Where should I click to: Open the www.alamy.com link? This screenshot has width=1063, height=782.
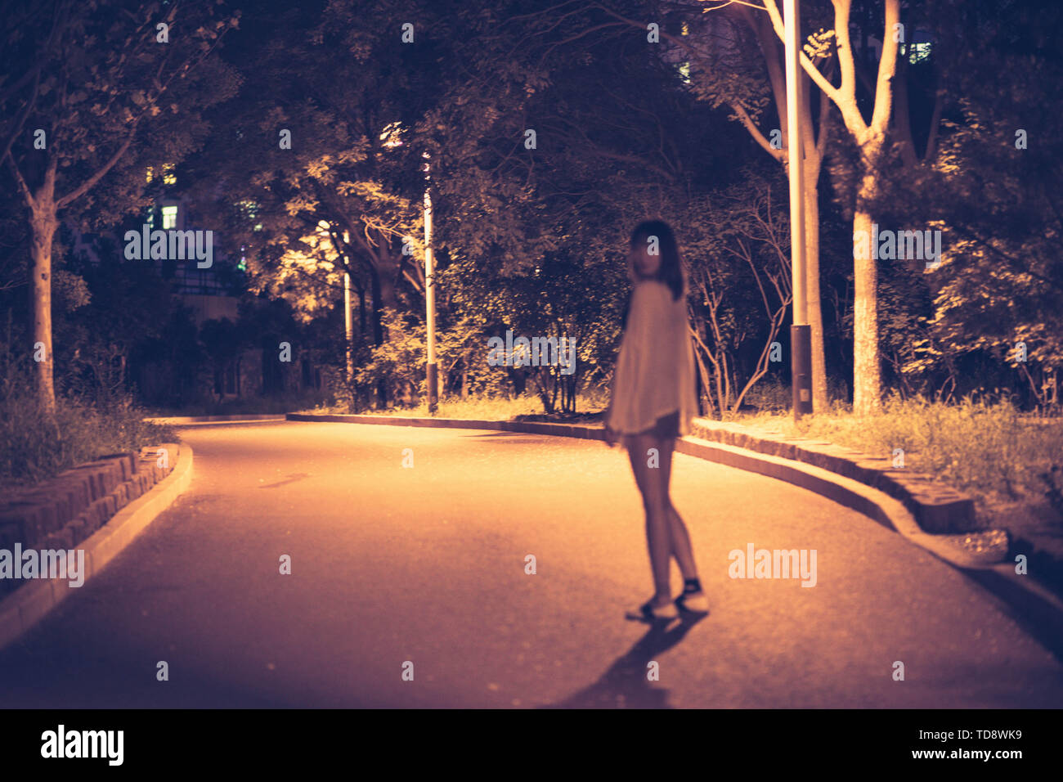coord(967,754)
